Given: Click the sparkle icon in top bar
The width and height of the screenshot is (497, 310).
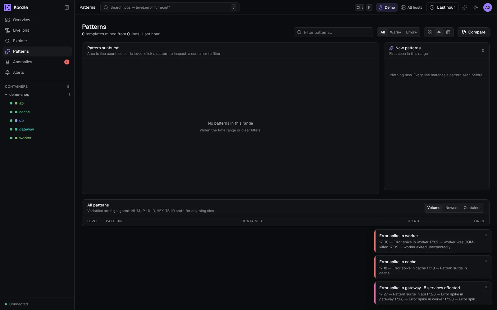Looking at the screenshot, I should (465, 7).
